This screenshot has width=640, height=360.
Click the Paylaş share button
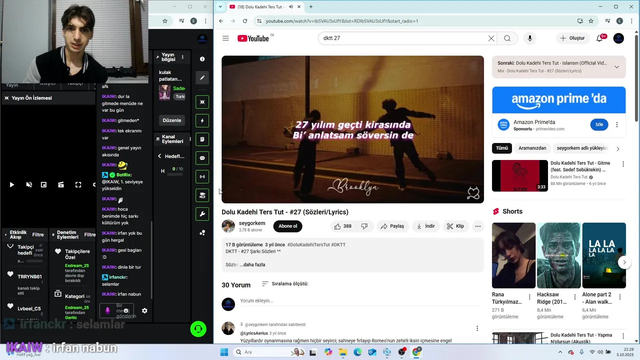click(x=392, y=226)
